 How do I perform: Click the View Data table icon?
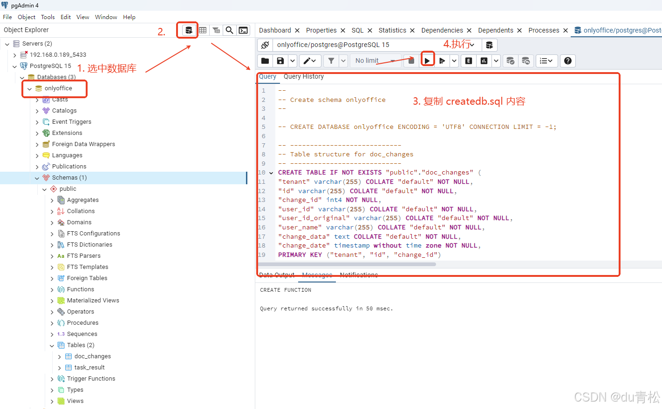click(203, 30)
